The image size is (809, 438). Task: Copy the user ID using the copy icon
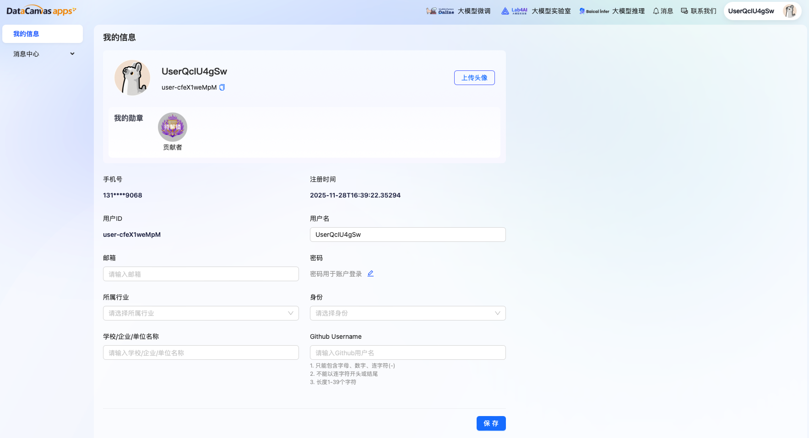tap(222, 87)
